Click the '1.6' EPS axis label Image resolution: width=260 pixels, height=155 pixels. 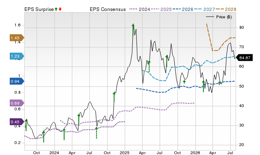tap(17, 25)
